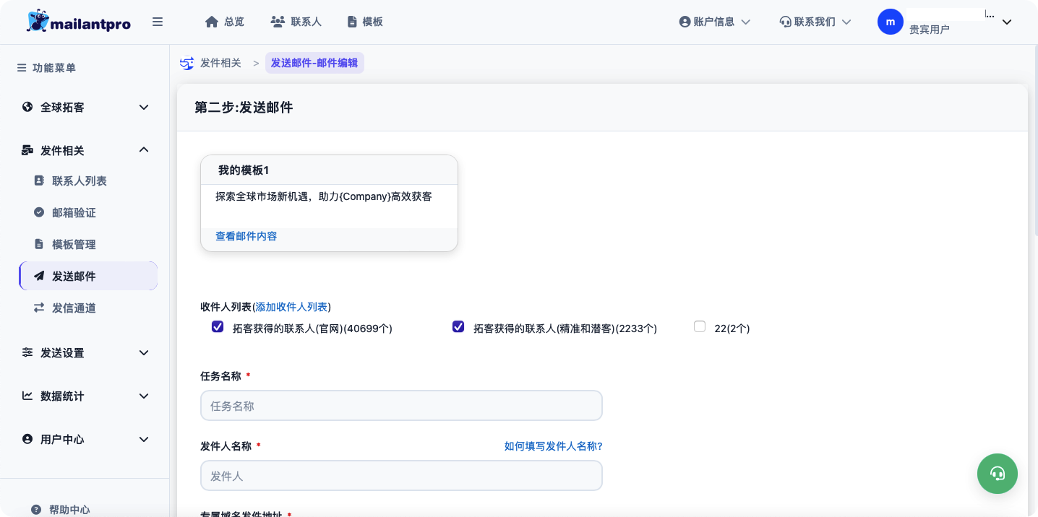Click the blue user avatar circle

[x=891, y=22]
